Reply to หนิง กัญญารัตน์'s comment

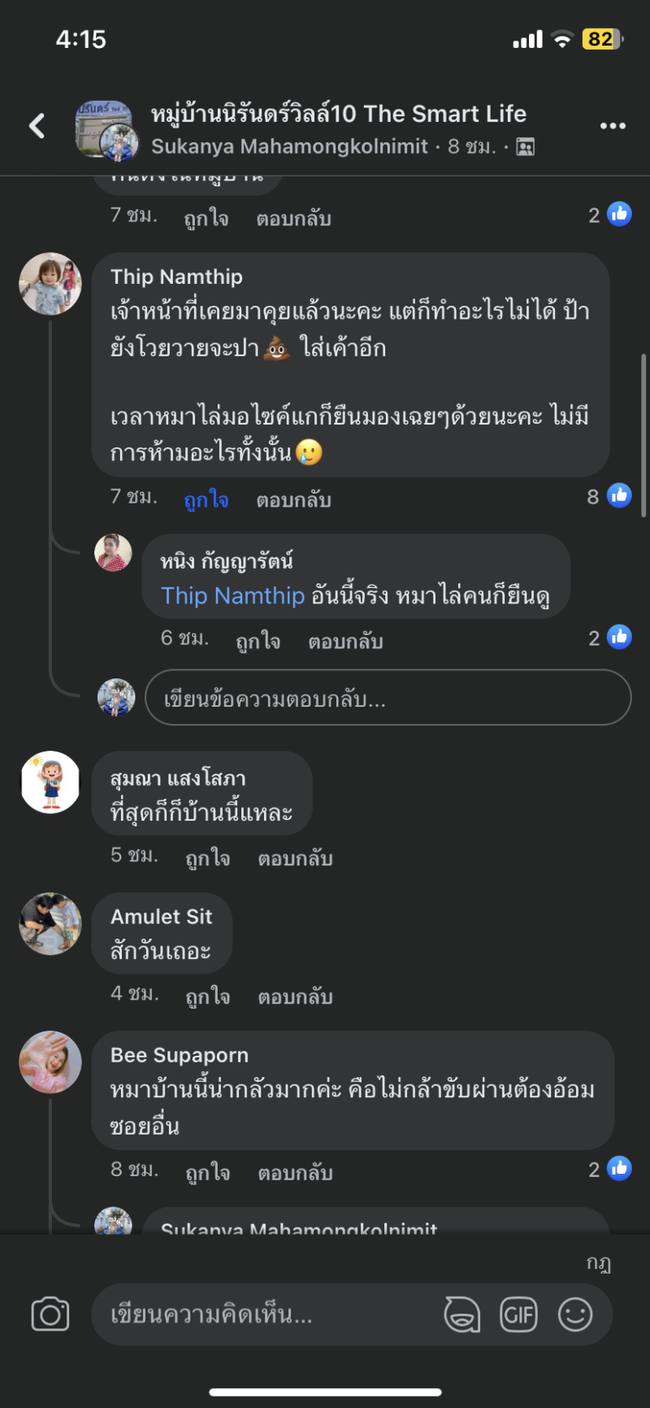pyautogui.click(x=345, y=641)
